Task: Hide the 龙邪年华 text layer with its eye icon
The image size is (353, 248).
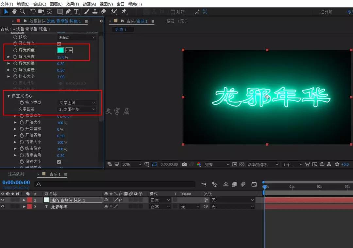Action: 3,207
